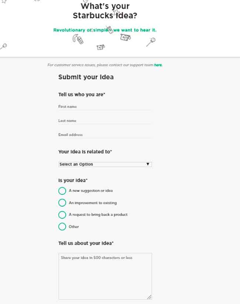Click the 'Submit your Idea' heading

(86, 77)
